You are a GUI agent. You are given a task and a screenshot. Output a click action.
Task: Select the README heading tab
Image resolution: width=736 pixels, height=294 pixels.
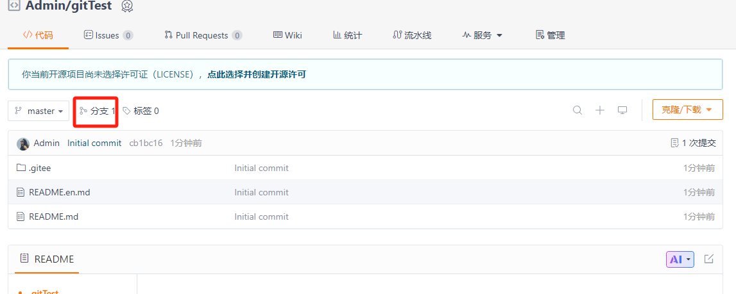pyautogui.click(x=46, y=259)
